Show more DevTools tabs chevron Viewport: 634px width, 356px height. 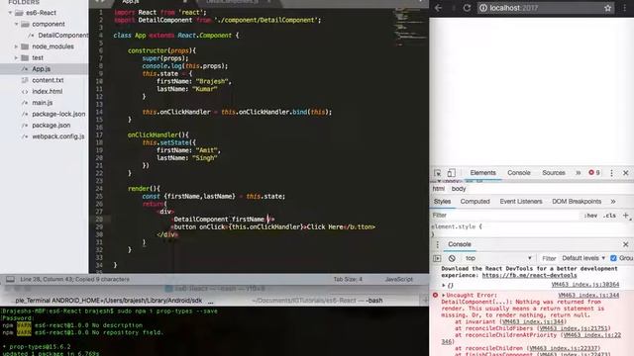579,173
